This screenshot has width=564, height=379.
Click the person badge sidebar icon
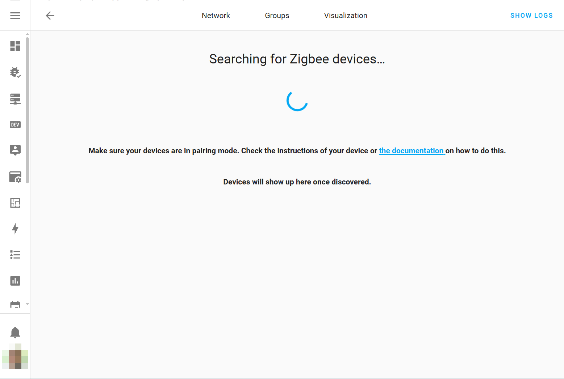click(x=15, y=150)
